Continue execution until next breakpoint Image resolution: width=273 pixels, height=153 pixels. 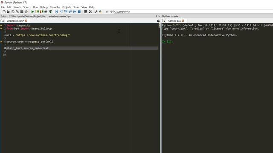(x=75, y=11)
